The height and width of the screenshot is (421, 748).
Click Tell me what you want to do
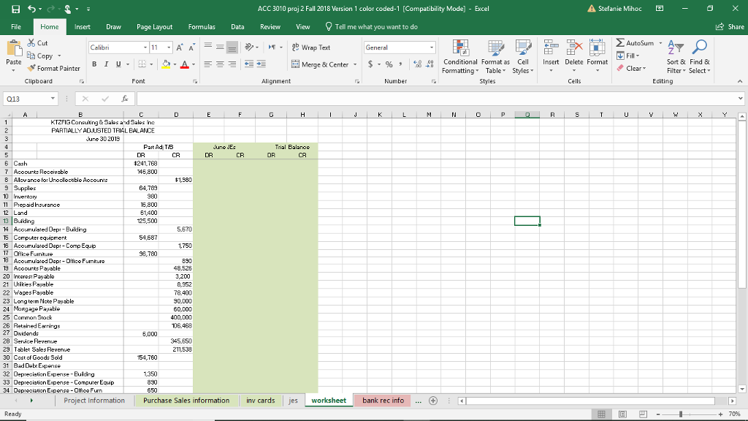tap(371, 27)
